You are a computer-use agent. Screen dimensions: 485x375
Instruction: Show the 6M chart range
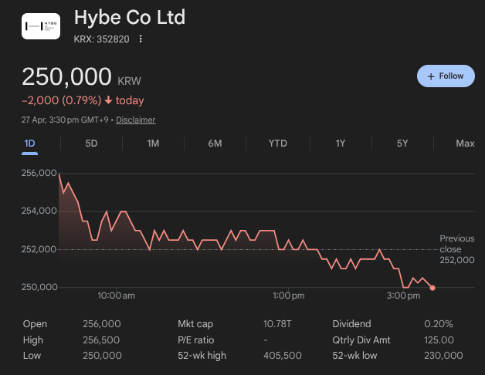[215, 144]
